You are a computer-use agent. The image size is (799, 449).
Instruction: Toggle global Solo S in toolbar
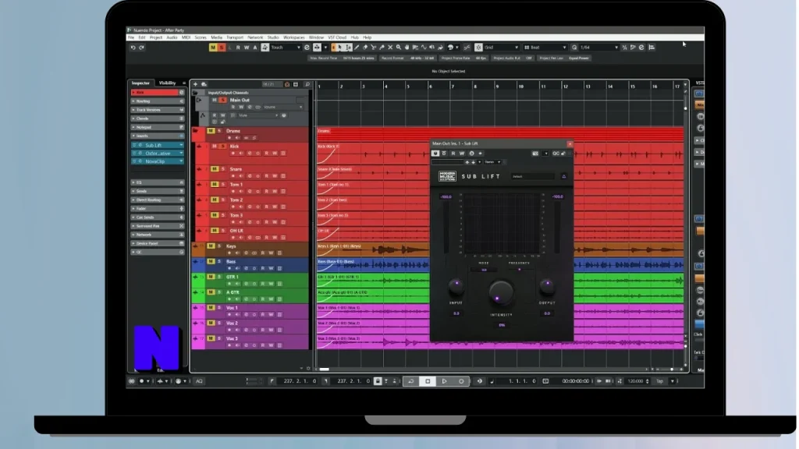(x=221, y=48)
